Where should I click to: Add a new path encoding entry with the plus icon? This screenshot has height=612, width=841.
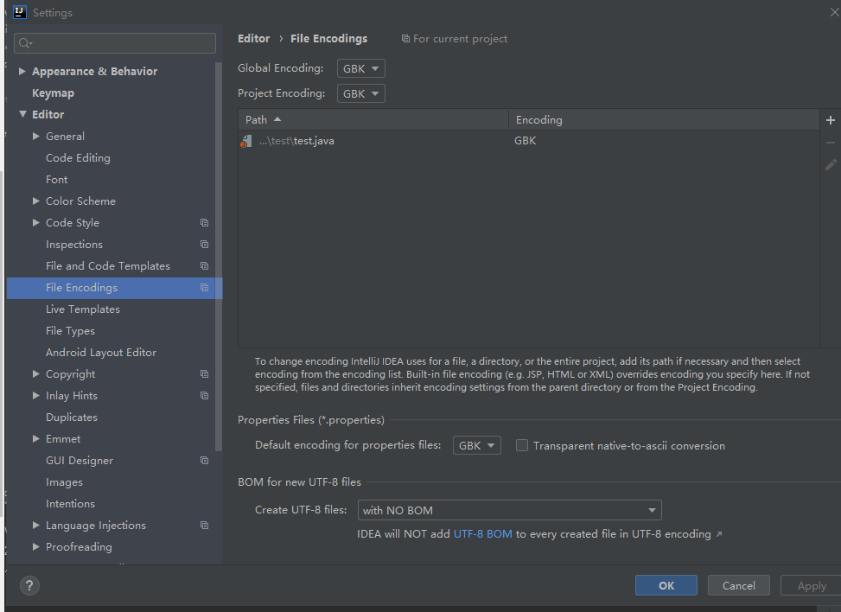coord(829,119)
